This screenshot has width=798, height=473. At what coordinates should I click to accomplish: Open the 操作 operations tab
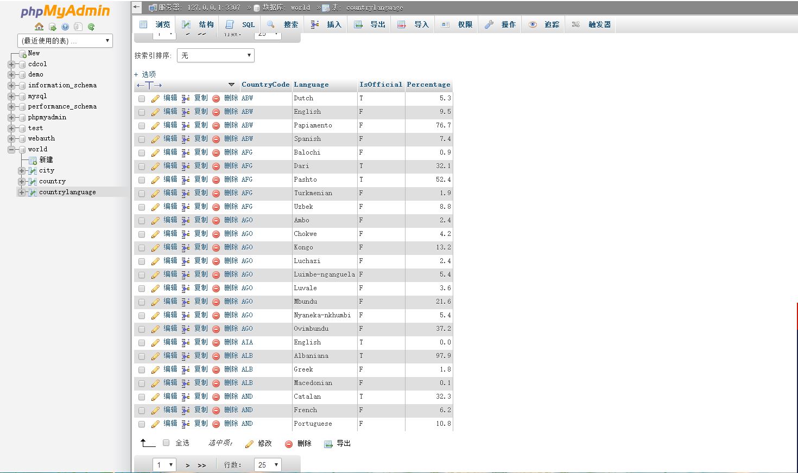pos(500,24)
